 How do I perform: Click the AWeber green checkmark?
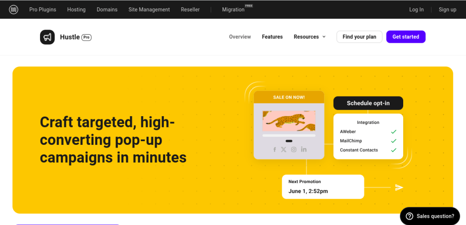click(x=394, y=132)
